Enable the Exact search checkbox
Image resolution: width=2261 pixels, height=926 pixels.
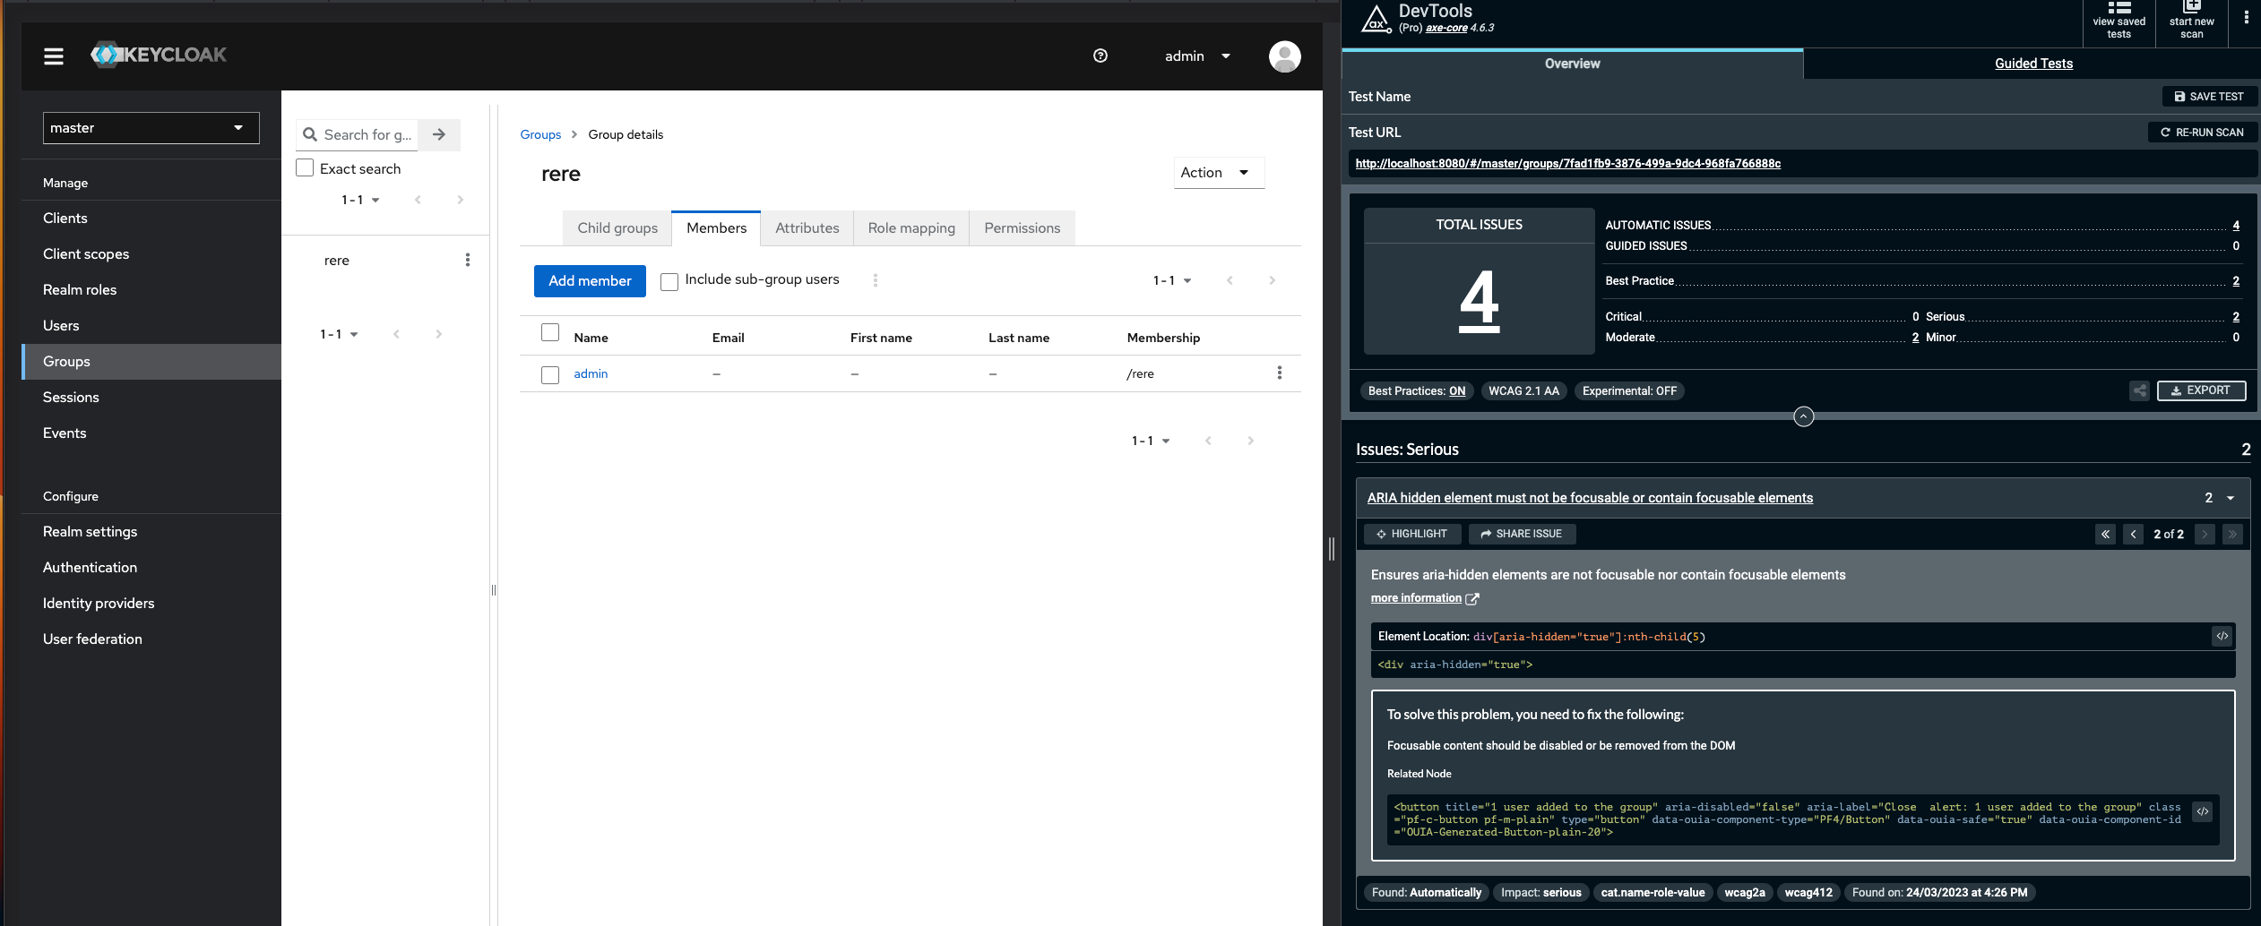pyautogui.click(x=304, y=167)
